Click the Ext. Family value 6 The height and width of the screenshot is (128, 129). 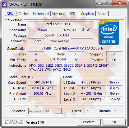pos(36,60)
